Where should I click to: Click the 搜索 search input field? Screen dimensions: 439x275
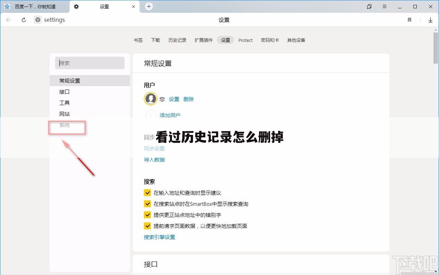click(x=89, y=63)
